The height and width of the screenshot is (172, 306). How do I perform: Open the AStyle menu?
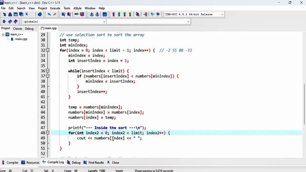coord(77,8)
